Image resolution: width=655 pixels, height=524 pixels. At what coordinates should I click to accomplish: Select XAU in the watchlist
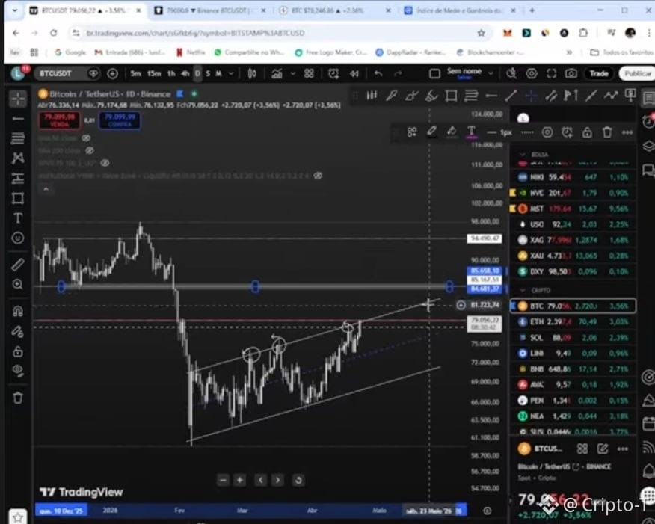pos(573,256)
